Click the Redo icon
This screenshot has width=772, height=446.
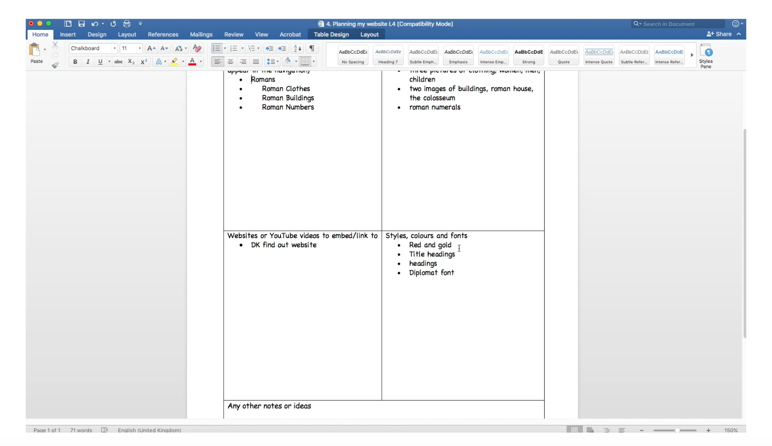tap(113, 24)
